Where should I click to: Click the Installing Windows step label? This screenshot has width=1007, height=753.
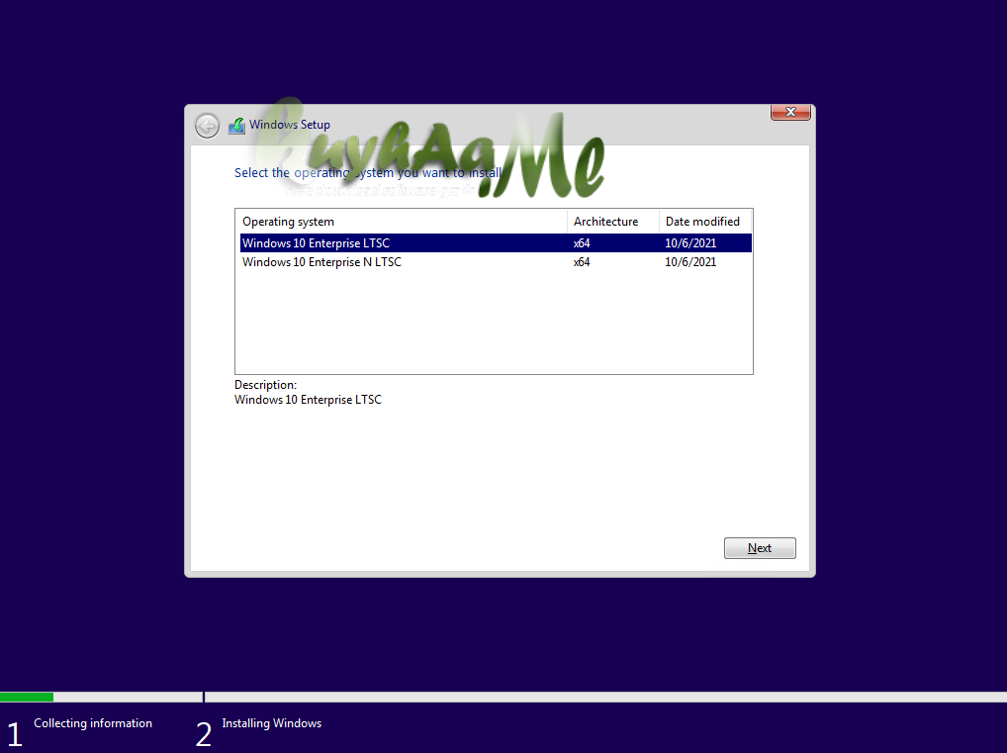(272, 723)
